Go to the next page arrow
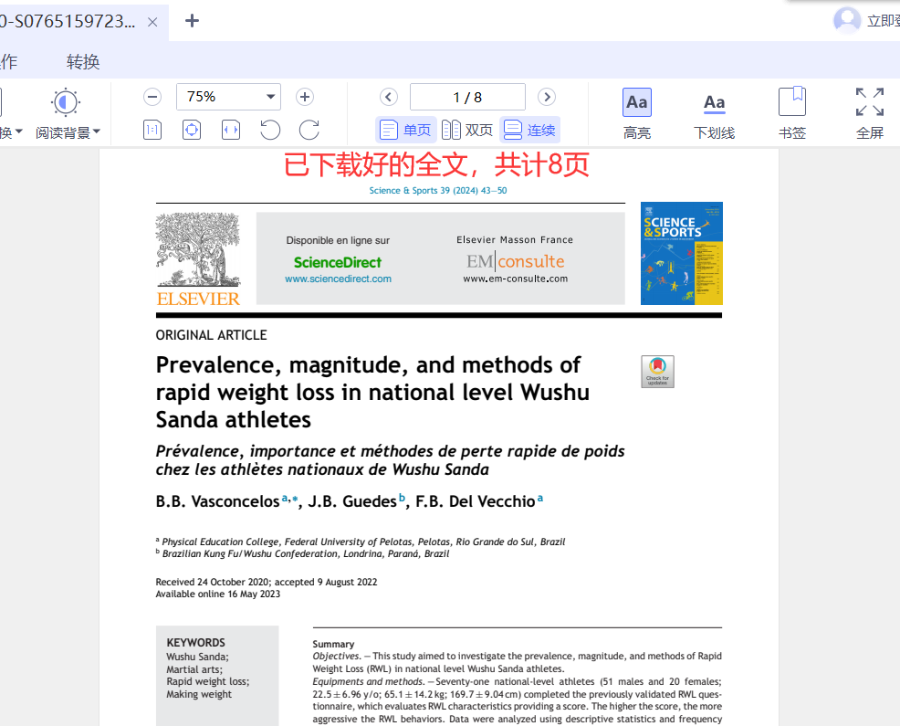900x726 pixels. [x=547, y=97]
